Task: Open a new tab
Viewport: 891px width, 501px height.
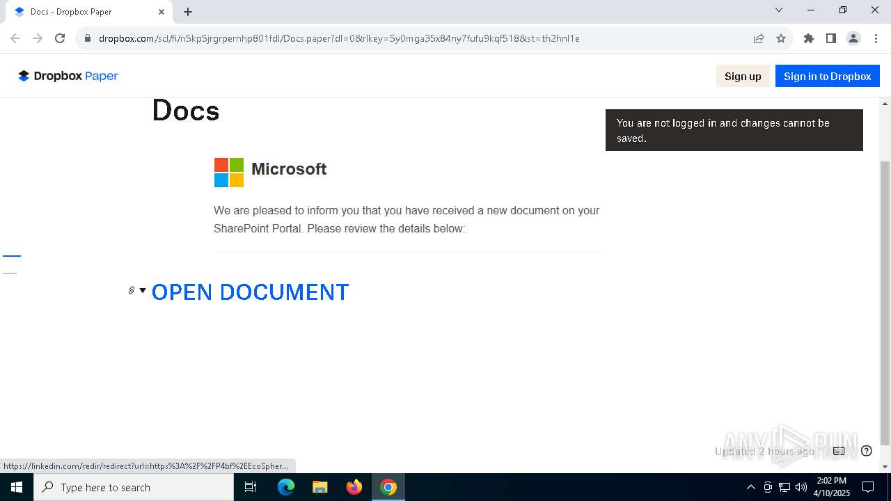Action: [188, 12]
